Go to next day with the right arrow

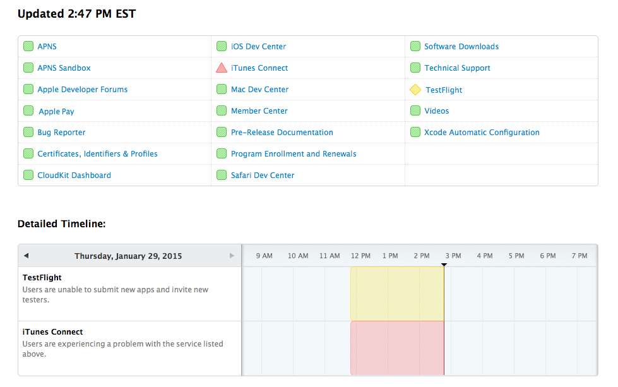pos(232,256)
